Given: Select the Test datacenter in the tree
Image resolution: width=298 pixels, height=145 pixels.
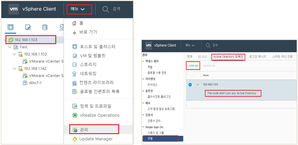Looking at the screenshot, I should tap(23, 47).
